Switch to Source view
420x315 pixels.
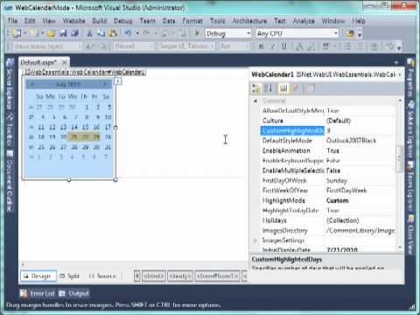pyautogui.click(x=102, y=276)
